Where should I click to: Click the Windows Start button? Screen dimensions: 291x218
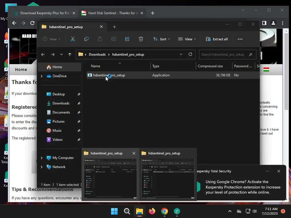[x=114, y=211]
